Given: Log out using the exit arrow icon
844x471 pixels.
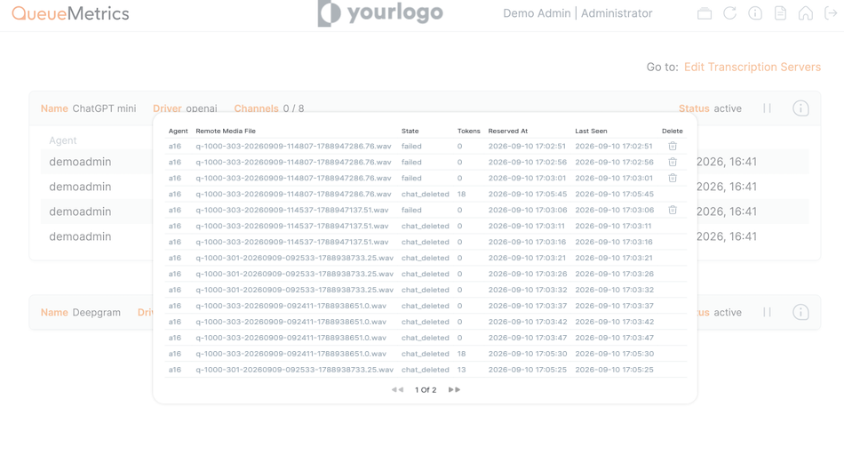Looking at the screenshot, I should (x=831, y=13).
